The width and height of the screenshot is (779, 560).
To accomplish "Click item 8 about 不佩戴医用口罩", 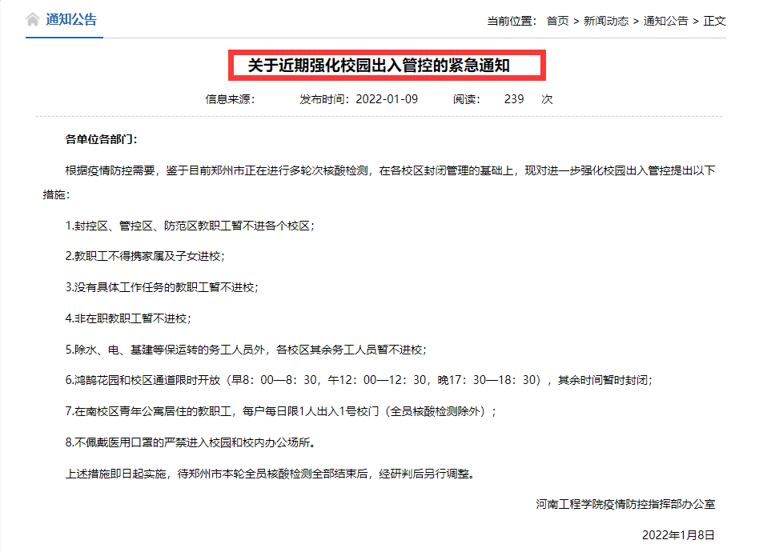I will click(x=191, y=442).
